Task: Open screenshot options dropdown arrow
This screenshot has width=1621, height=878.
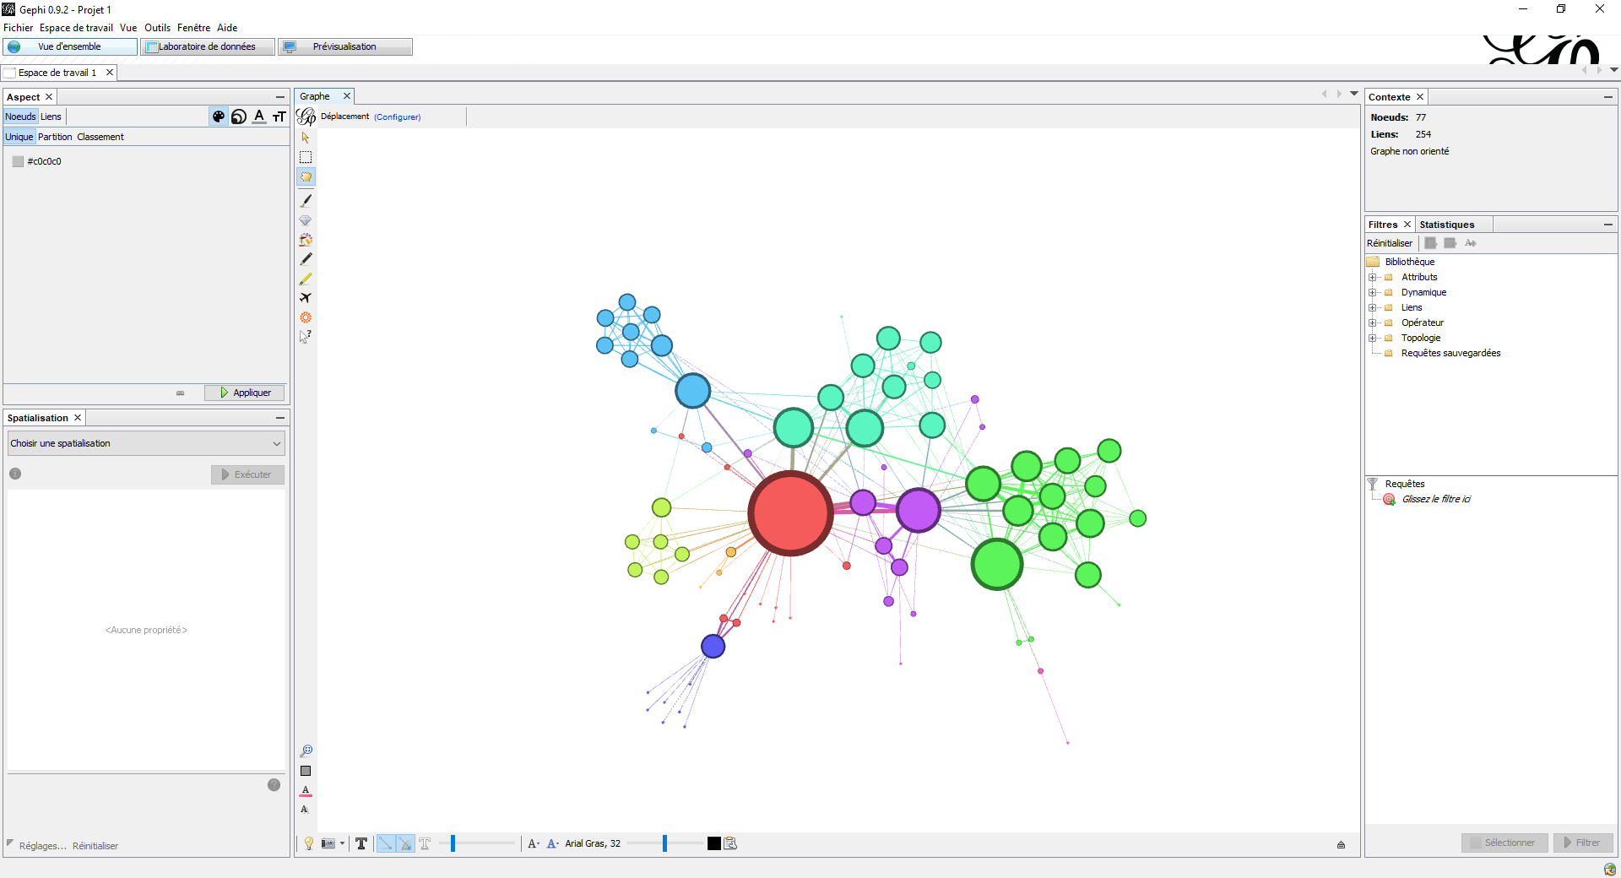Action: 342,843
